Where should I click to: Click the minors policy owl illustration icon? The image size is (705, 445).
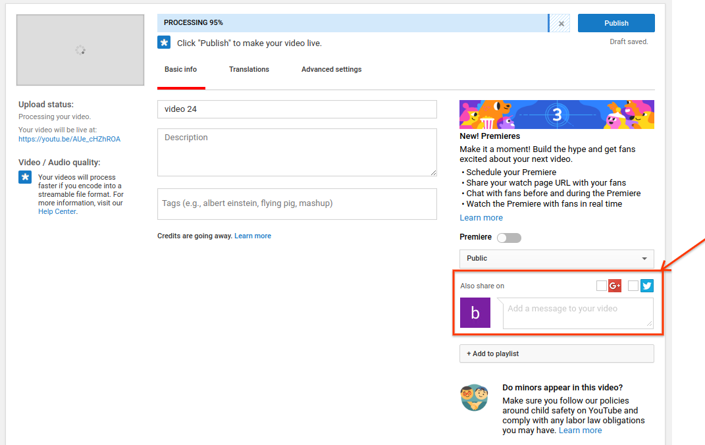474,398
